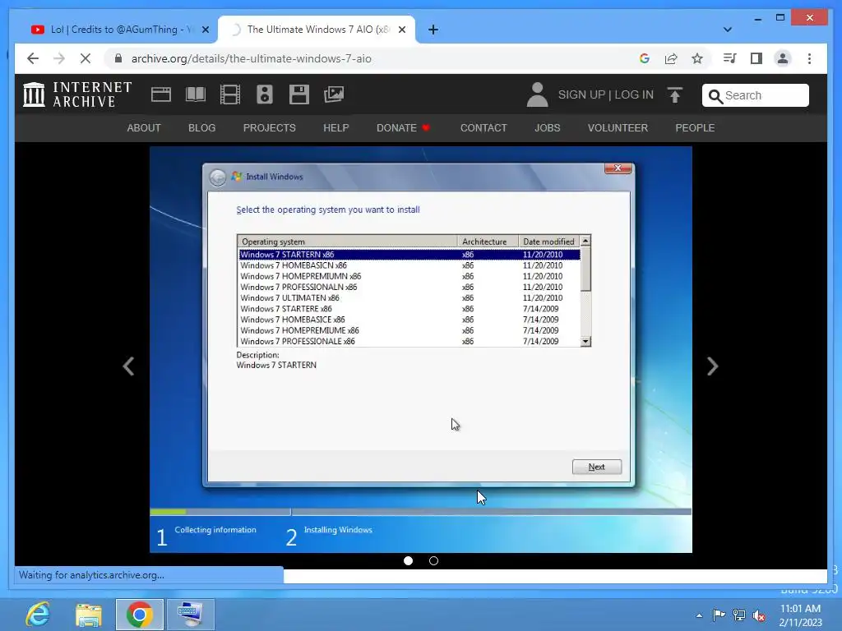Click the Chrome taskbar icon
Image resolution: width=842 pixels, height=631 pixels.
pos(140,615)
